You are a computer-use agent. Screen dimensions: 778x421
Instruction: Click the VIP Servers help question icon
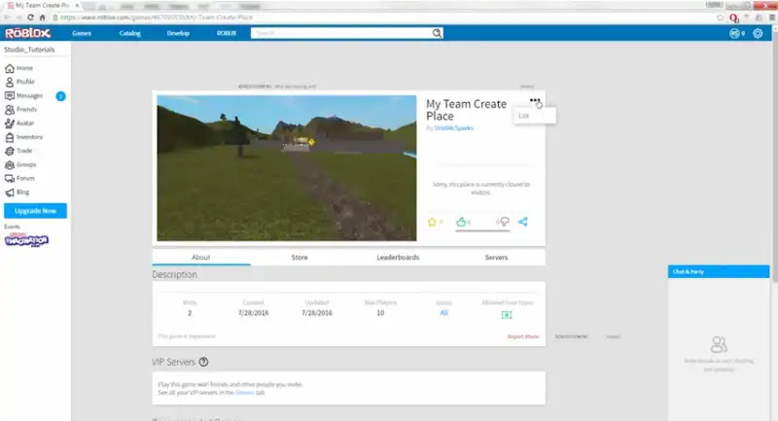coord(203,362)
